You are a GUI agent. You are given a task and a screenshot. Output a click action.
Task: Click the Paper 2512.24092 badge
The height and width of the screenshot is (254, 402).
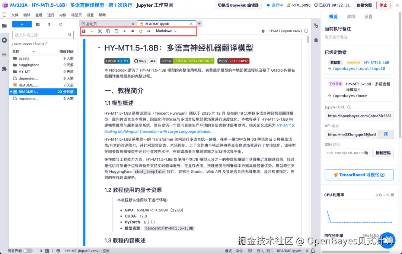tap(233, 61)
